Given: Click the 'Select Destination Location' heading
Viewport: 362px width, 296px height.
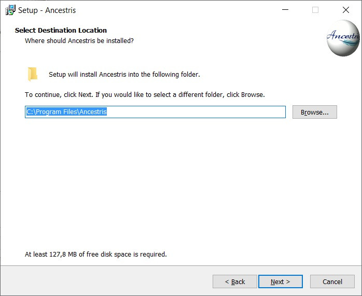Looking at the screenshot, I should point(61,30).
